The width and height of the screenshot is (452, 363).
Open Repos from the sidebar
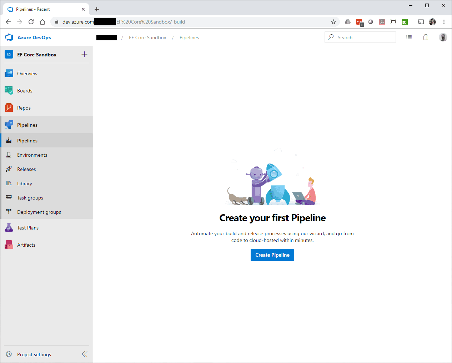[24, 108]
